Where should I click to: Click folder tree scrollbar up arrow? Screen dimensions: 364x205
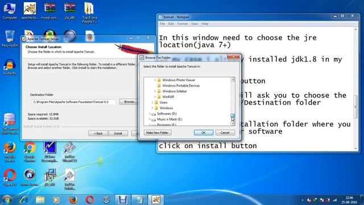[233, 80]
